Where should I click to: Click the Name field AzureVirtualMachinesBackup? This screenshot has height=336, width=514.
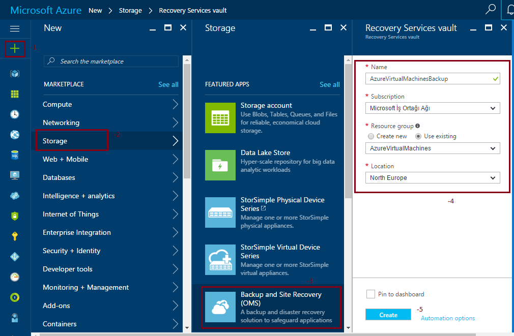(433, 79)
